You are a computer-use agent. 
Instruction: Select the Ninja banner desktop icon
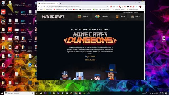click(23, 39)
